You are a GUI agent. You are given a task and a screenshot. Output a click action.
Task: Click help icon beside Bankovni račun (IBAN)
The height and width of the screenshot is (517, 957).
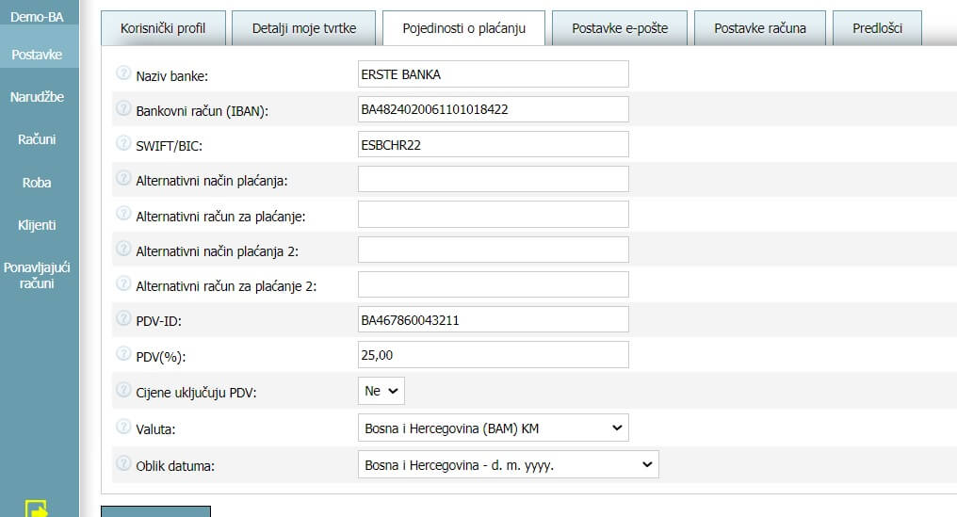[x=123, y=108]
